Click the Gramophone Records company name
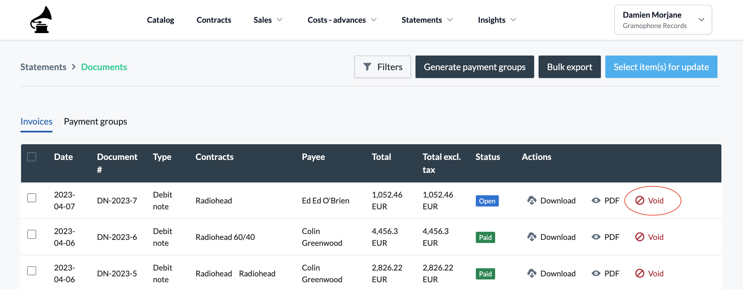743x289 pixels. point(654,26)
